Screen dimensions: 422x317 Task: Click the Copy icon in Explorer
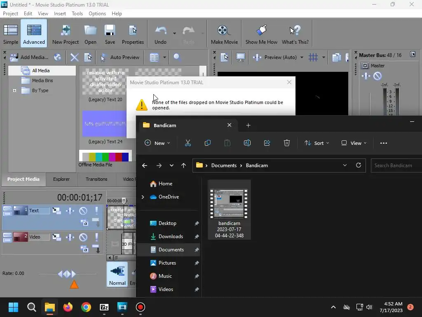pyautogui.click(x=208, y=143)
